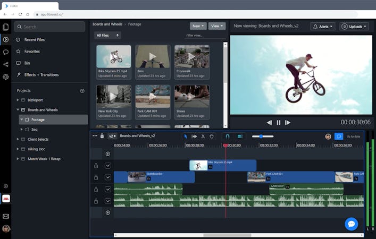Lock the Boards and Wheels_v2 timeline
376x239 pixels.
[x=102, y=136]
